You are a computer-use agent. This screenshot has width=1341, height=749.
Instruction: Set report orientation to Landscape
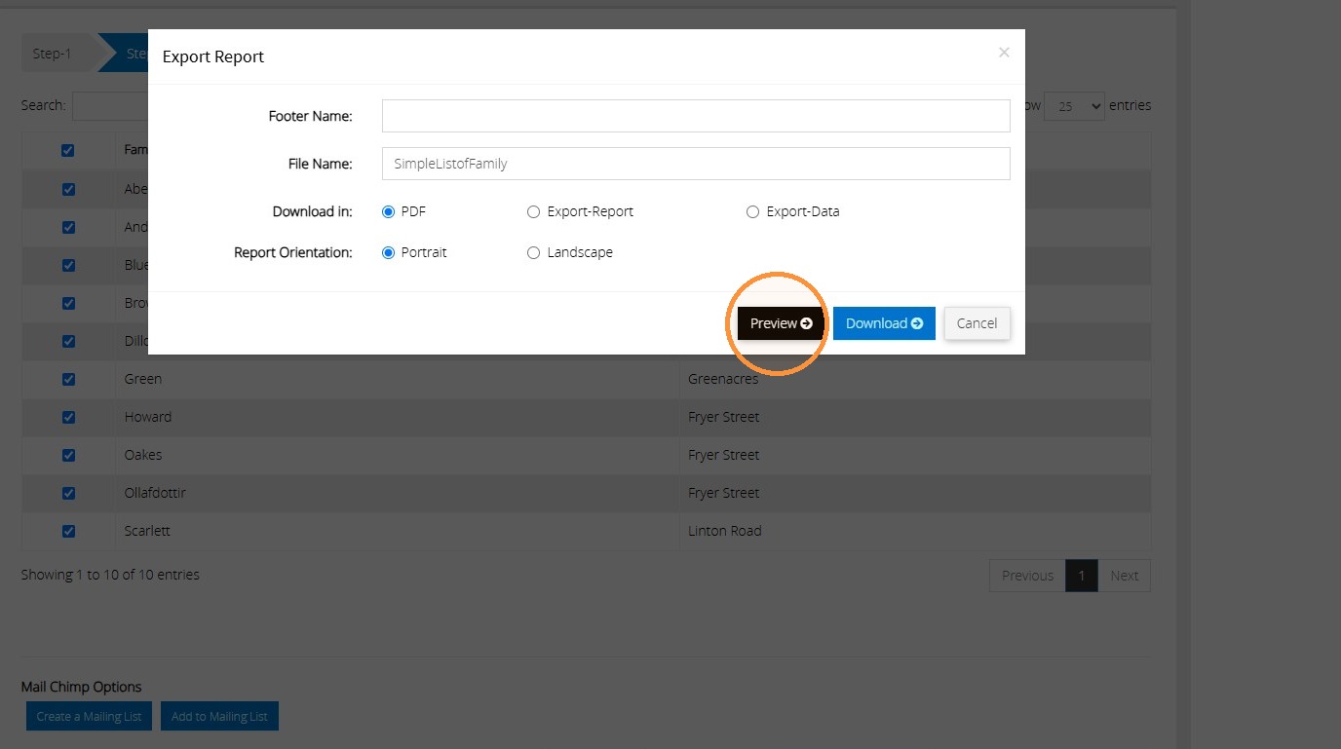click(533, 252)
